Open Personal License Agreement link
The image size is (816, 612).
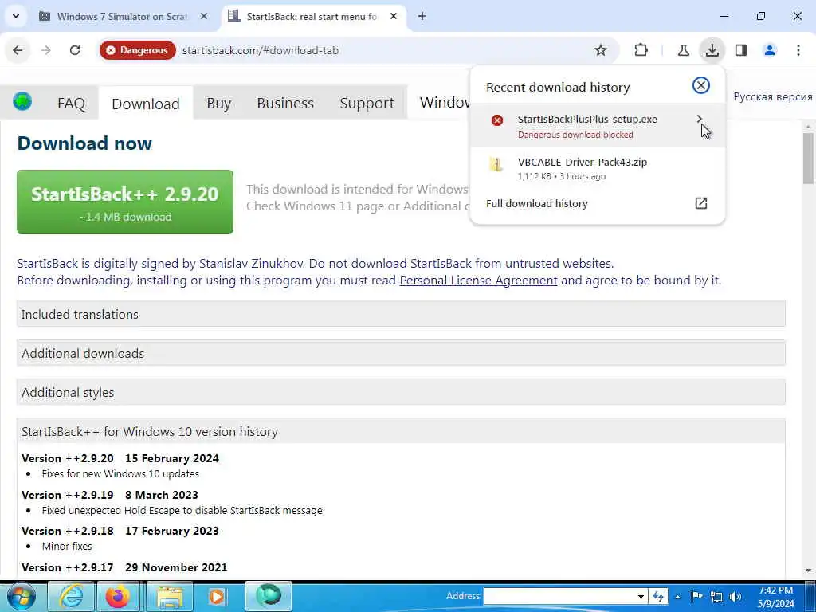click(478, 280)
